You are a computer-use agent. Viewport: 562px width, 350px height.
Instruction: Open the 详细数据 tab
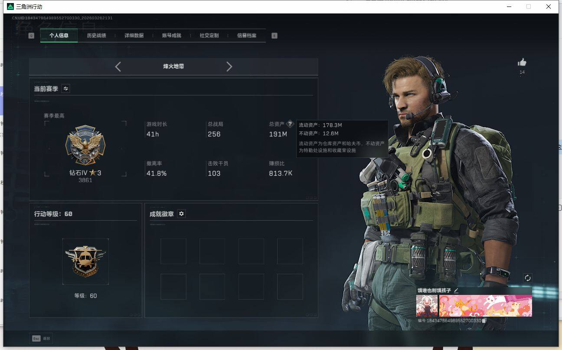(x=134, y=36)
